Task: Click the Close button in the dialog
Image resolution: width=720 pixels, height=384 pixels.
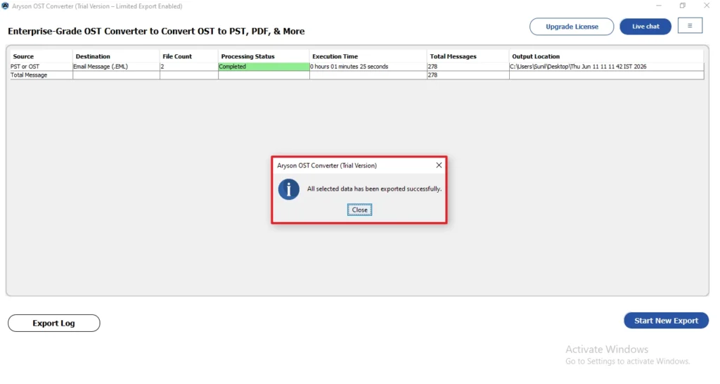Action: (359, 210)
